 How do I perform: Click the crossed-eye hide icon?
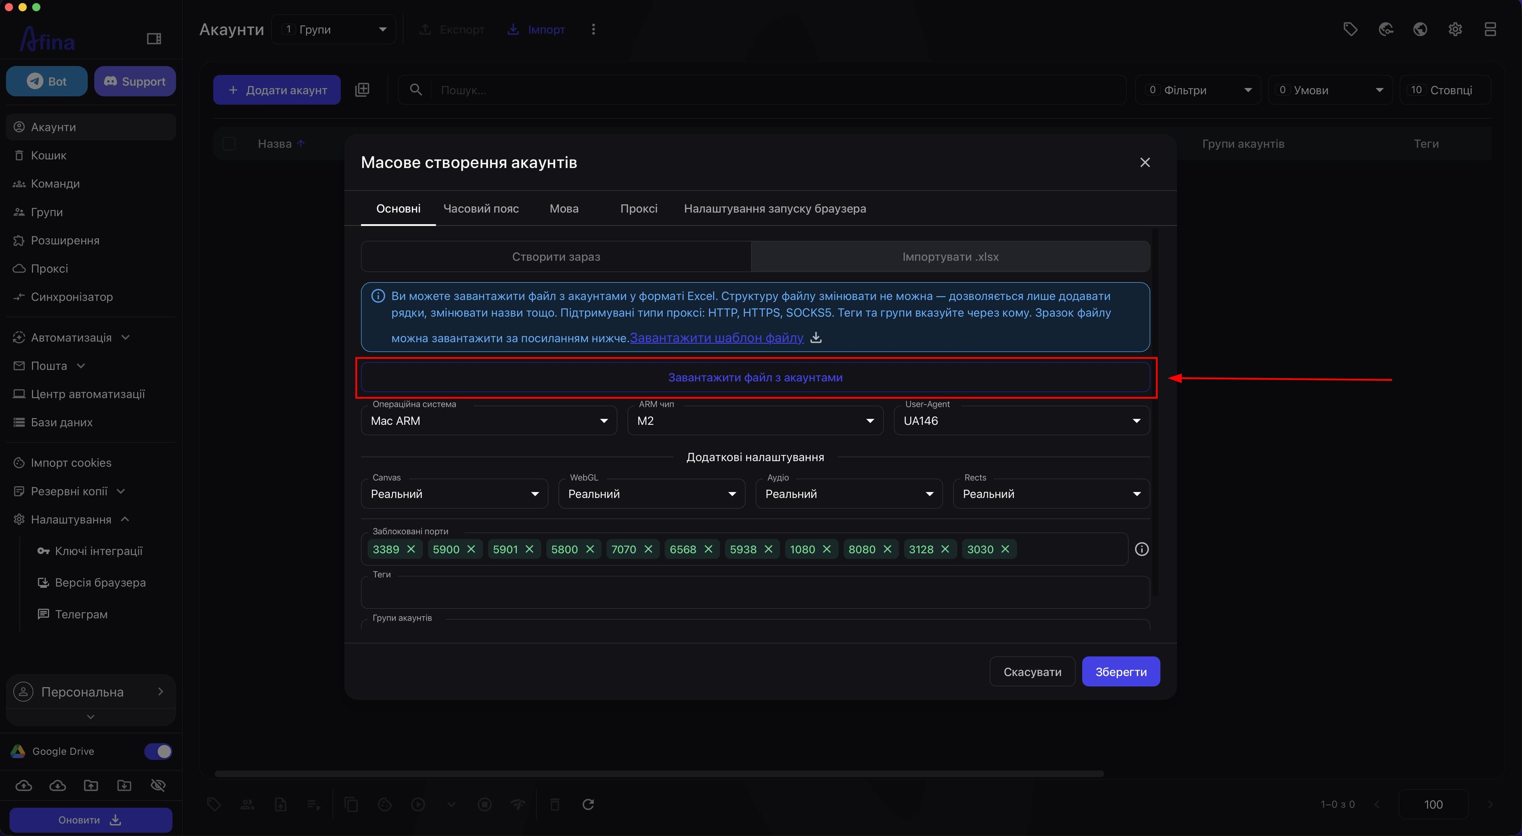click(158, 785)
